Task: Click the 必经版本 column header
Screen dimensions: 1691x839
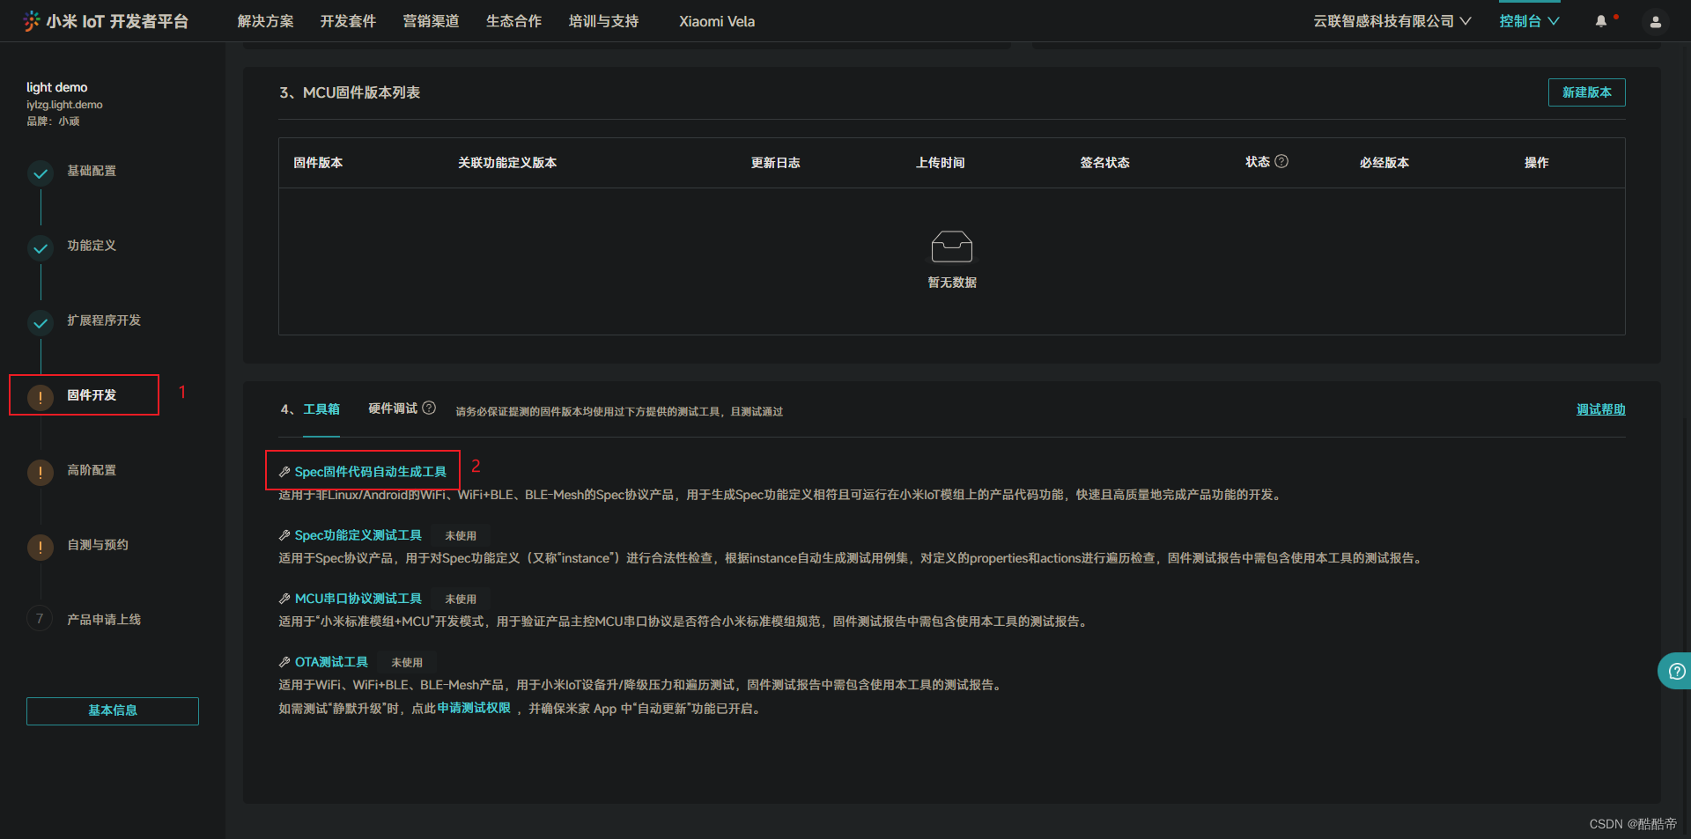Action: 1385,163
